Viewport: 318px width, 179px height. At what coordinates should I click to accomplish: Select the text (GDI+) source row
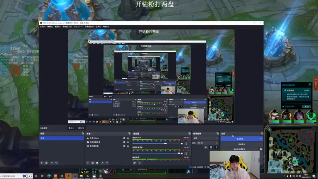107,138
